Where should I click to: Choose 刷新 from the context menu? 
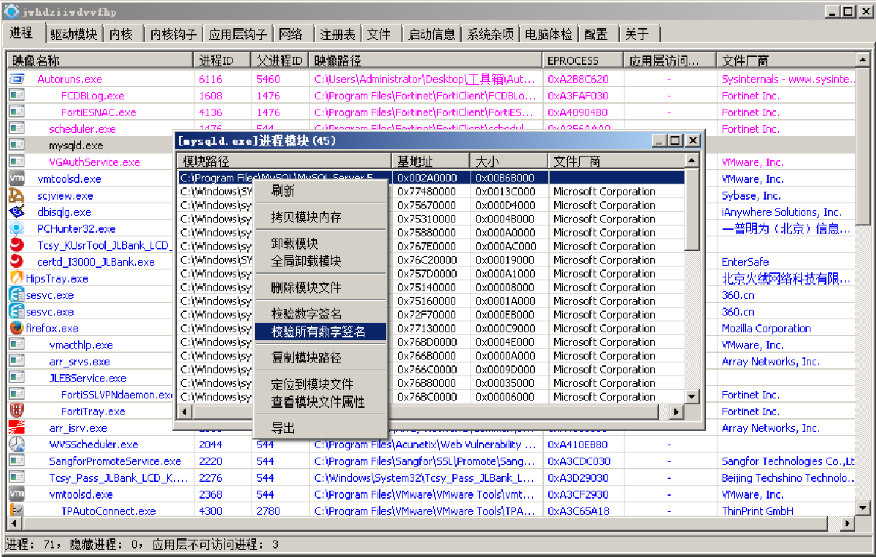point(320,190)
